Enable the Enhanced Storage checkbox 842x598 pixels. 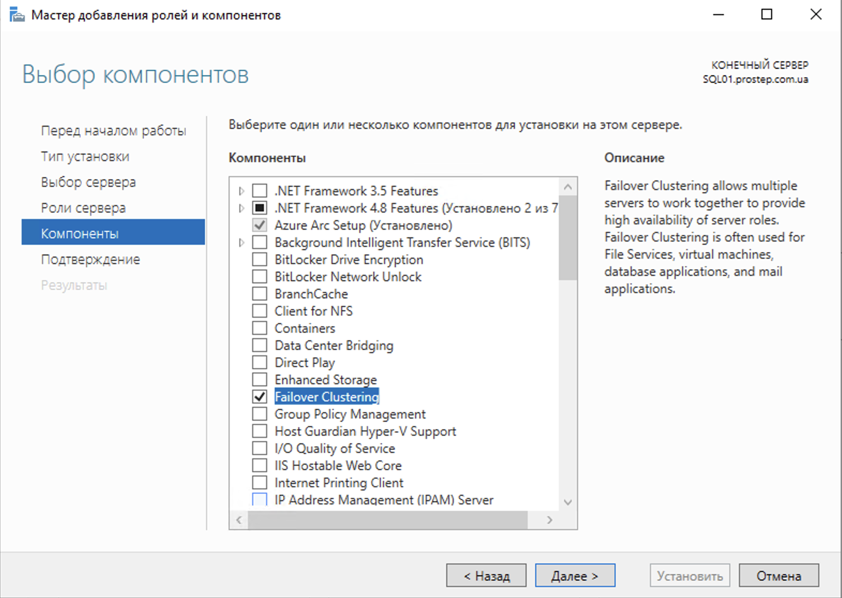pos(260,380)
